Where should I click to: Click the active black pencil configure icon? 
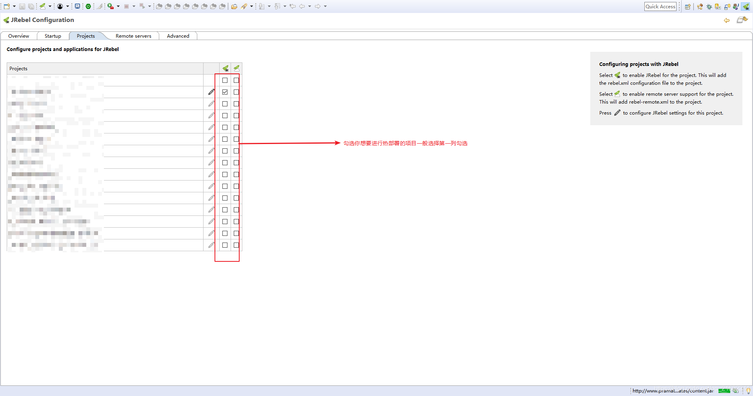(211, 92)
